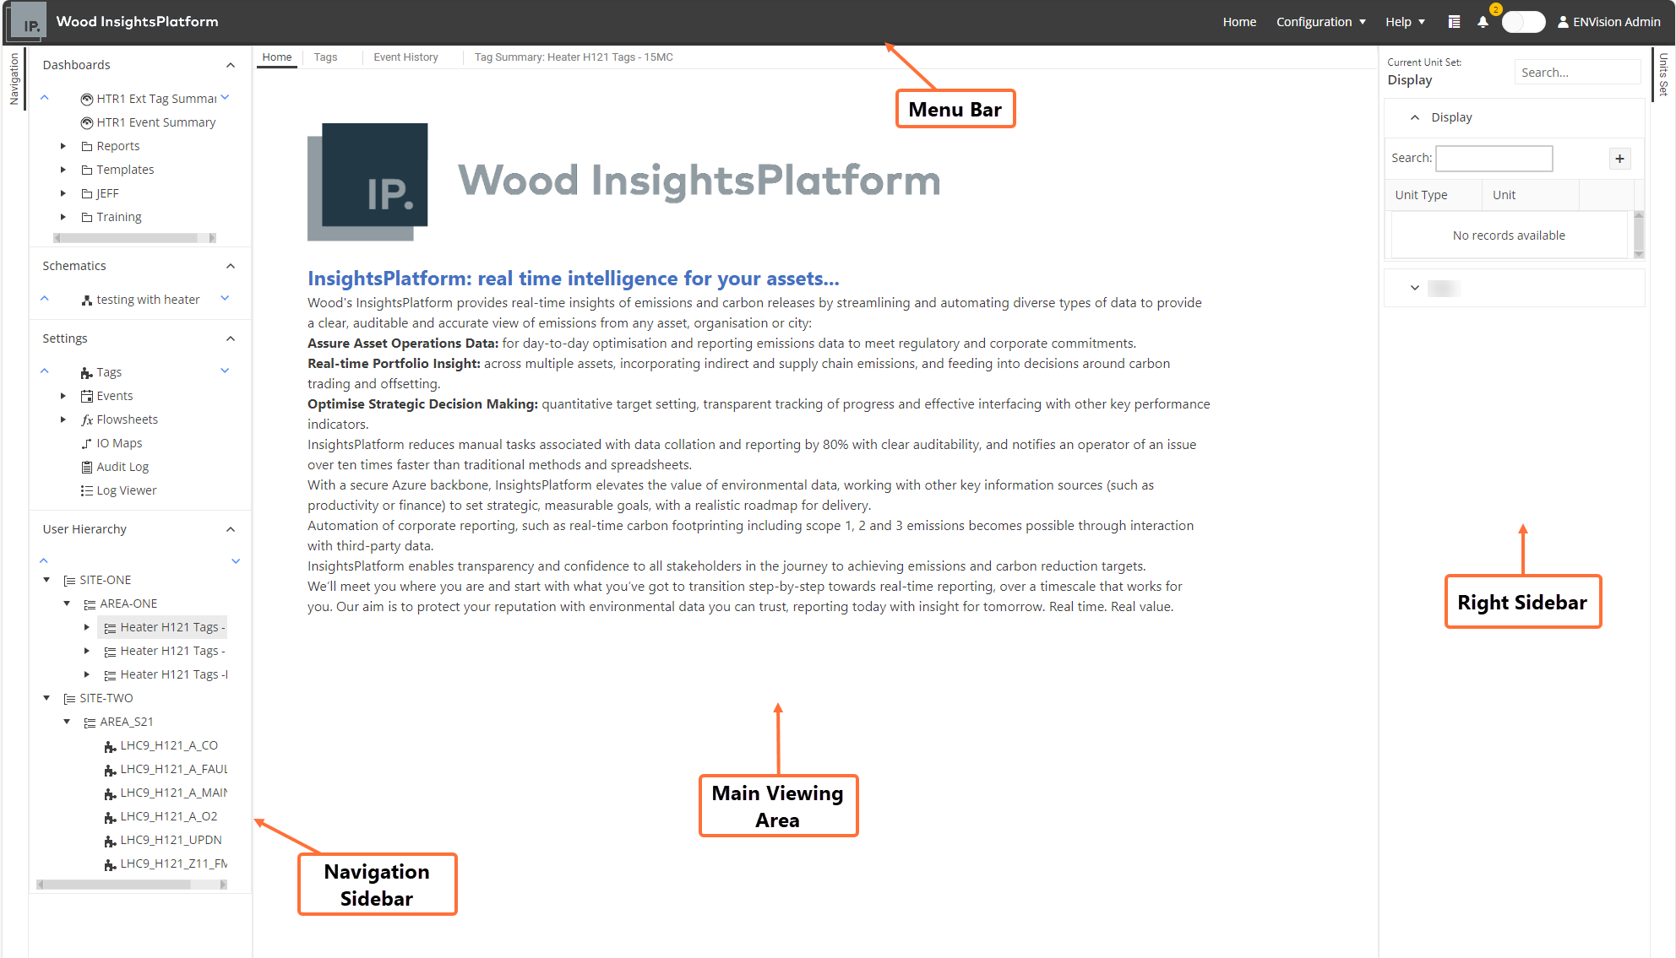Viewport: 1676px width, 958px height.
Task: Open the notifications bell icon
Action: pos(1483,22)
